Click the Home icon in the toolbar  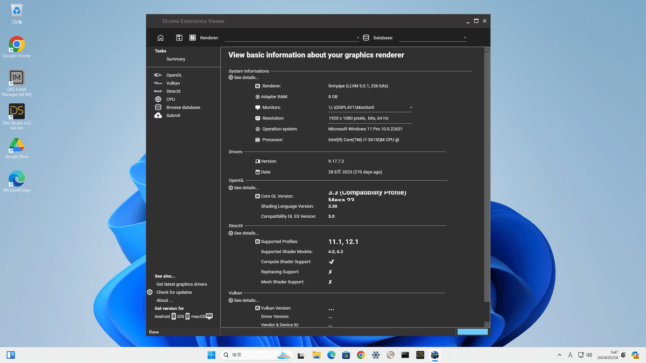click(160, 38)
